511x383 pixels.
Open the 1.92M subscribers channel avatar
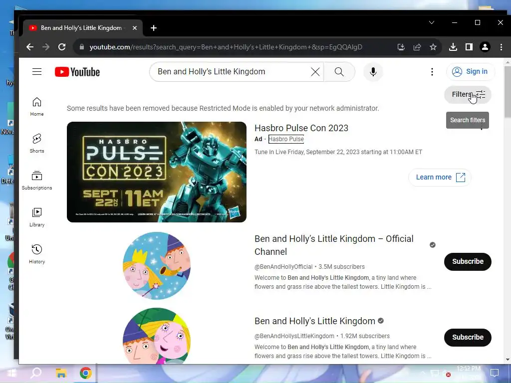click(156, 336)
